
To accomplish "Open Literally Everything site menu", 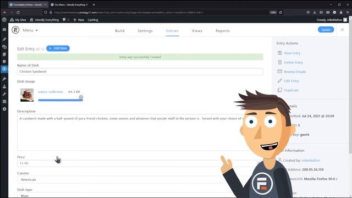I will coord(44,20).
